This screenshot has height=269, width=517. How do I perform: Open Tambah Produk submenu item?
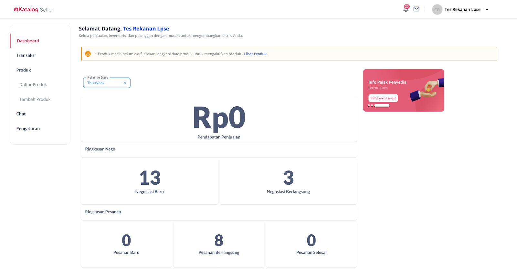pyautogui.click(x=35, y=99)
